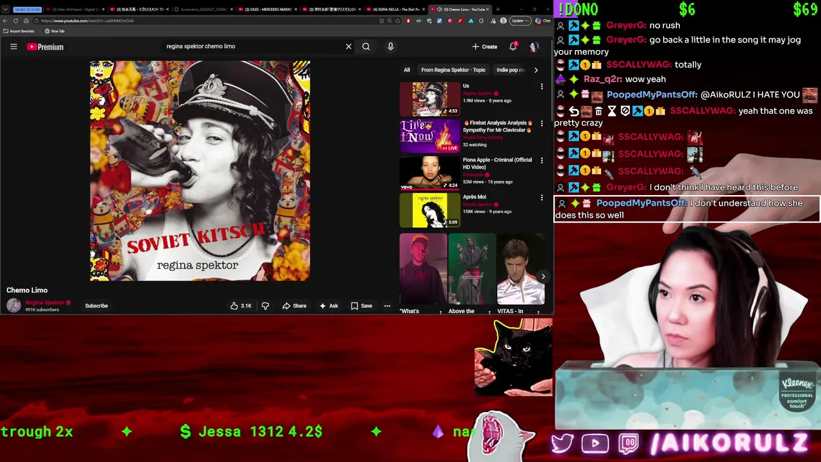Open the Create menu

484,46
